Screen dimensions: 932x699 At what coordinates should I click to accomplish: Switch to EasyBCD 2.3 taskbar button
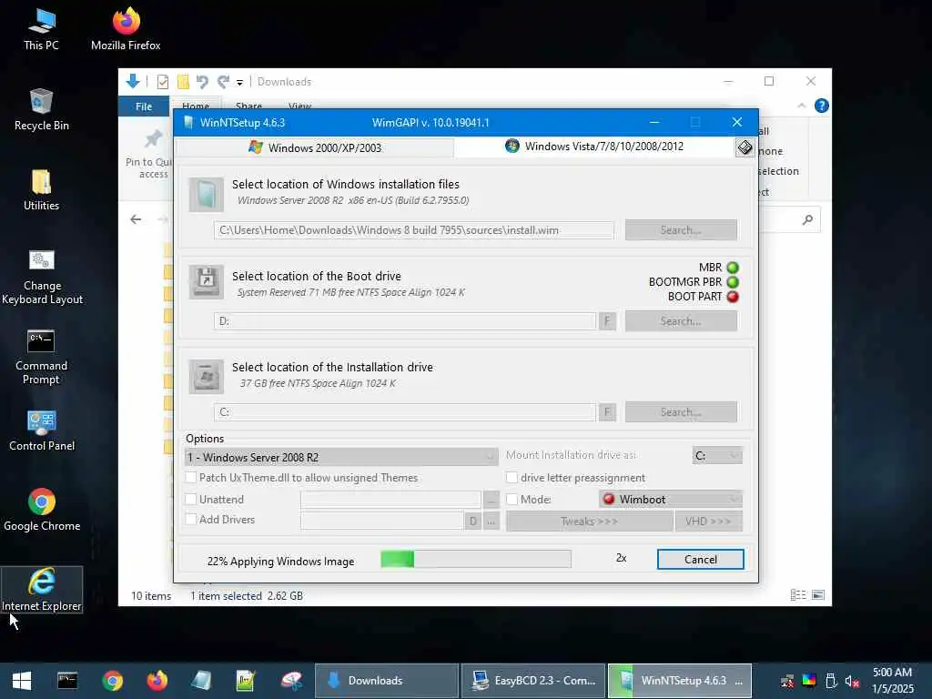coord(533,681)
